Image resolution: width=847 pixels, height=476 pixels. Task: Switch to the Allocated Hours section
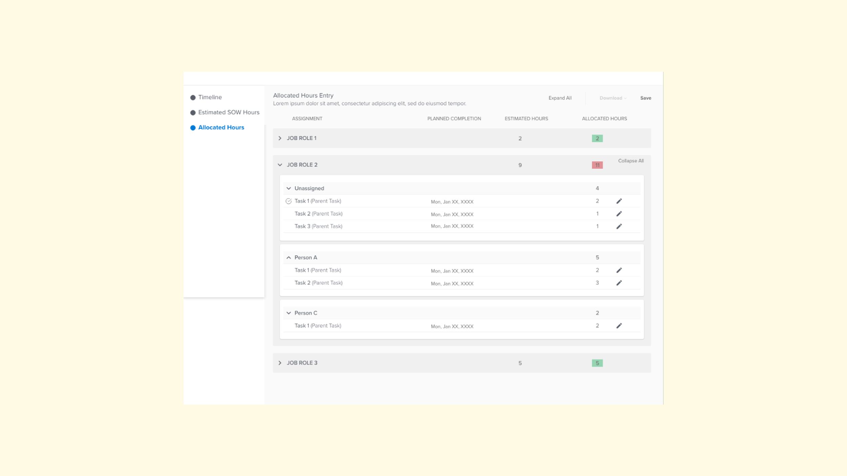click(x=221, y=127)
